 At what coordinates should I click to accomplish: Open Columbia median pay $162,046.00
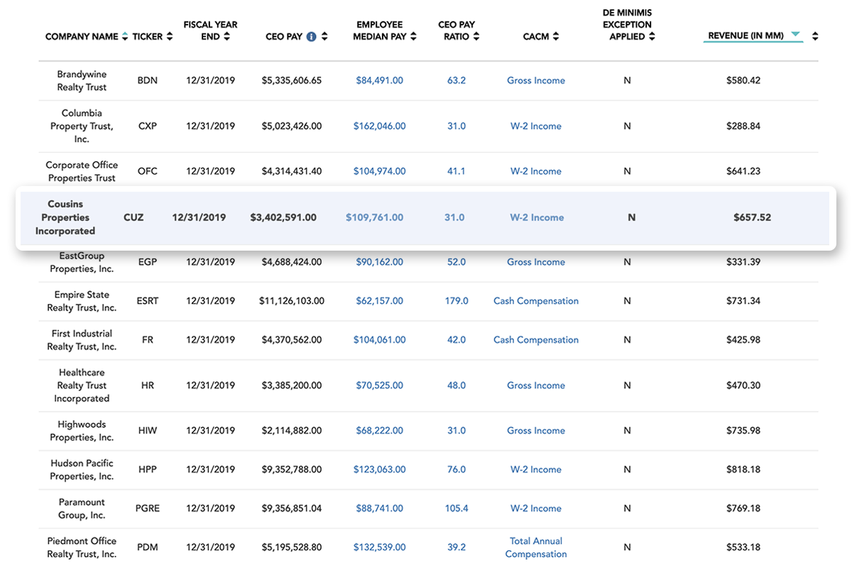(x=379, y=126)
